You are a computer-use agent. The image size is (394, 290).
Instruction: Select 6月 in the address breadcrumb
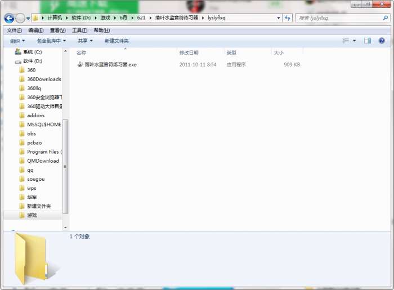[123, 17]
